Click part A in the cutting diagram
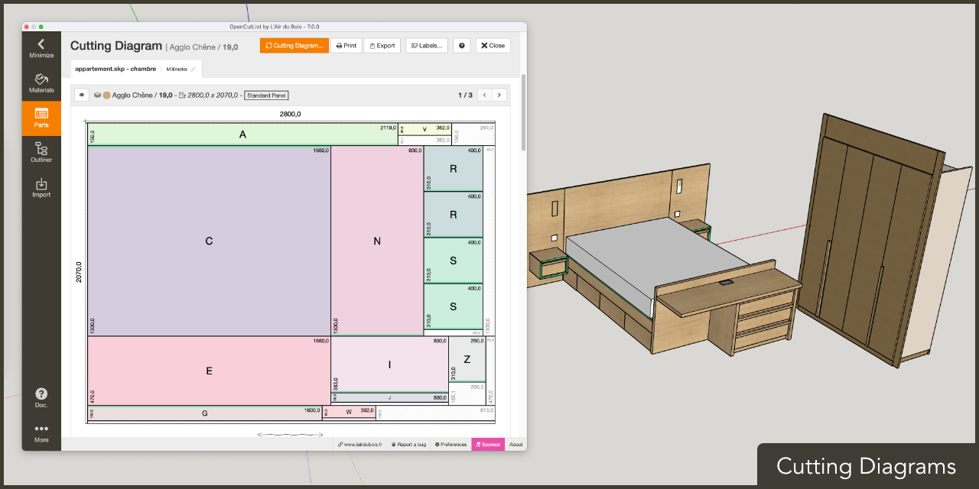 242,134
